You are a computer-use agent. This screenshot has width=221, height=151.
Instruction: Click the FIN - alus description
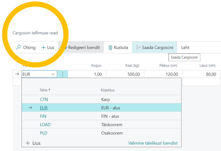click(x=110, y=116)
